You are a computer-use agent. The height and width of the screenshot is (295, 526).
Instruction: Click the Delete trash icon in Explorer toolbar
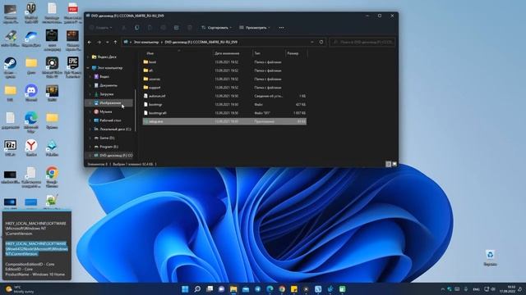coord(190,28)
